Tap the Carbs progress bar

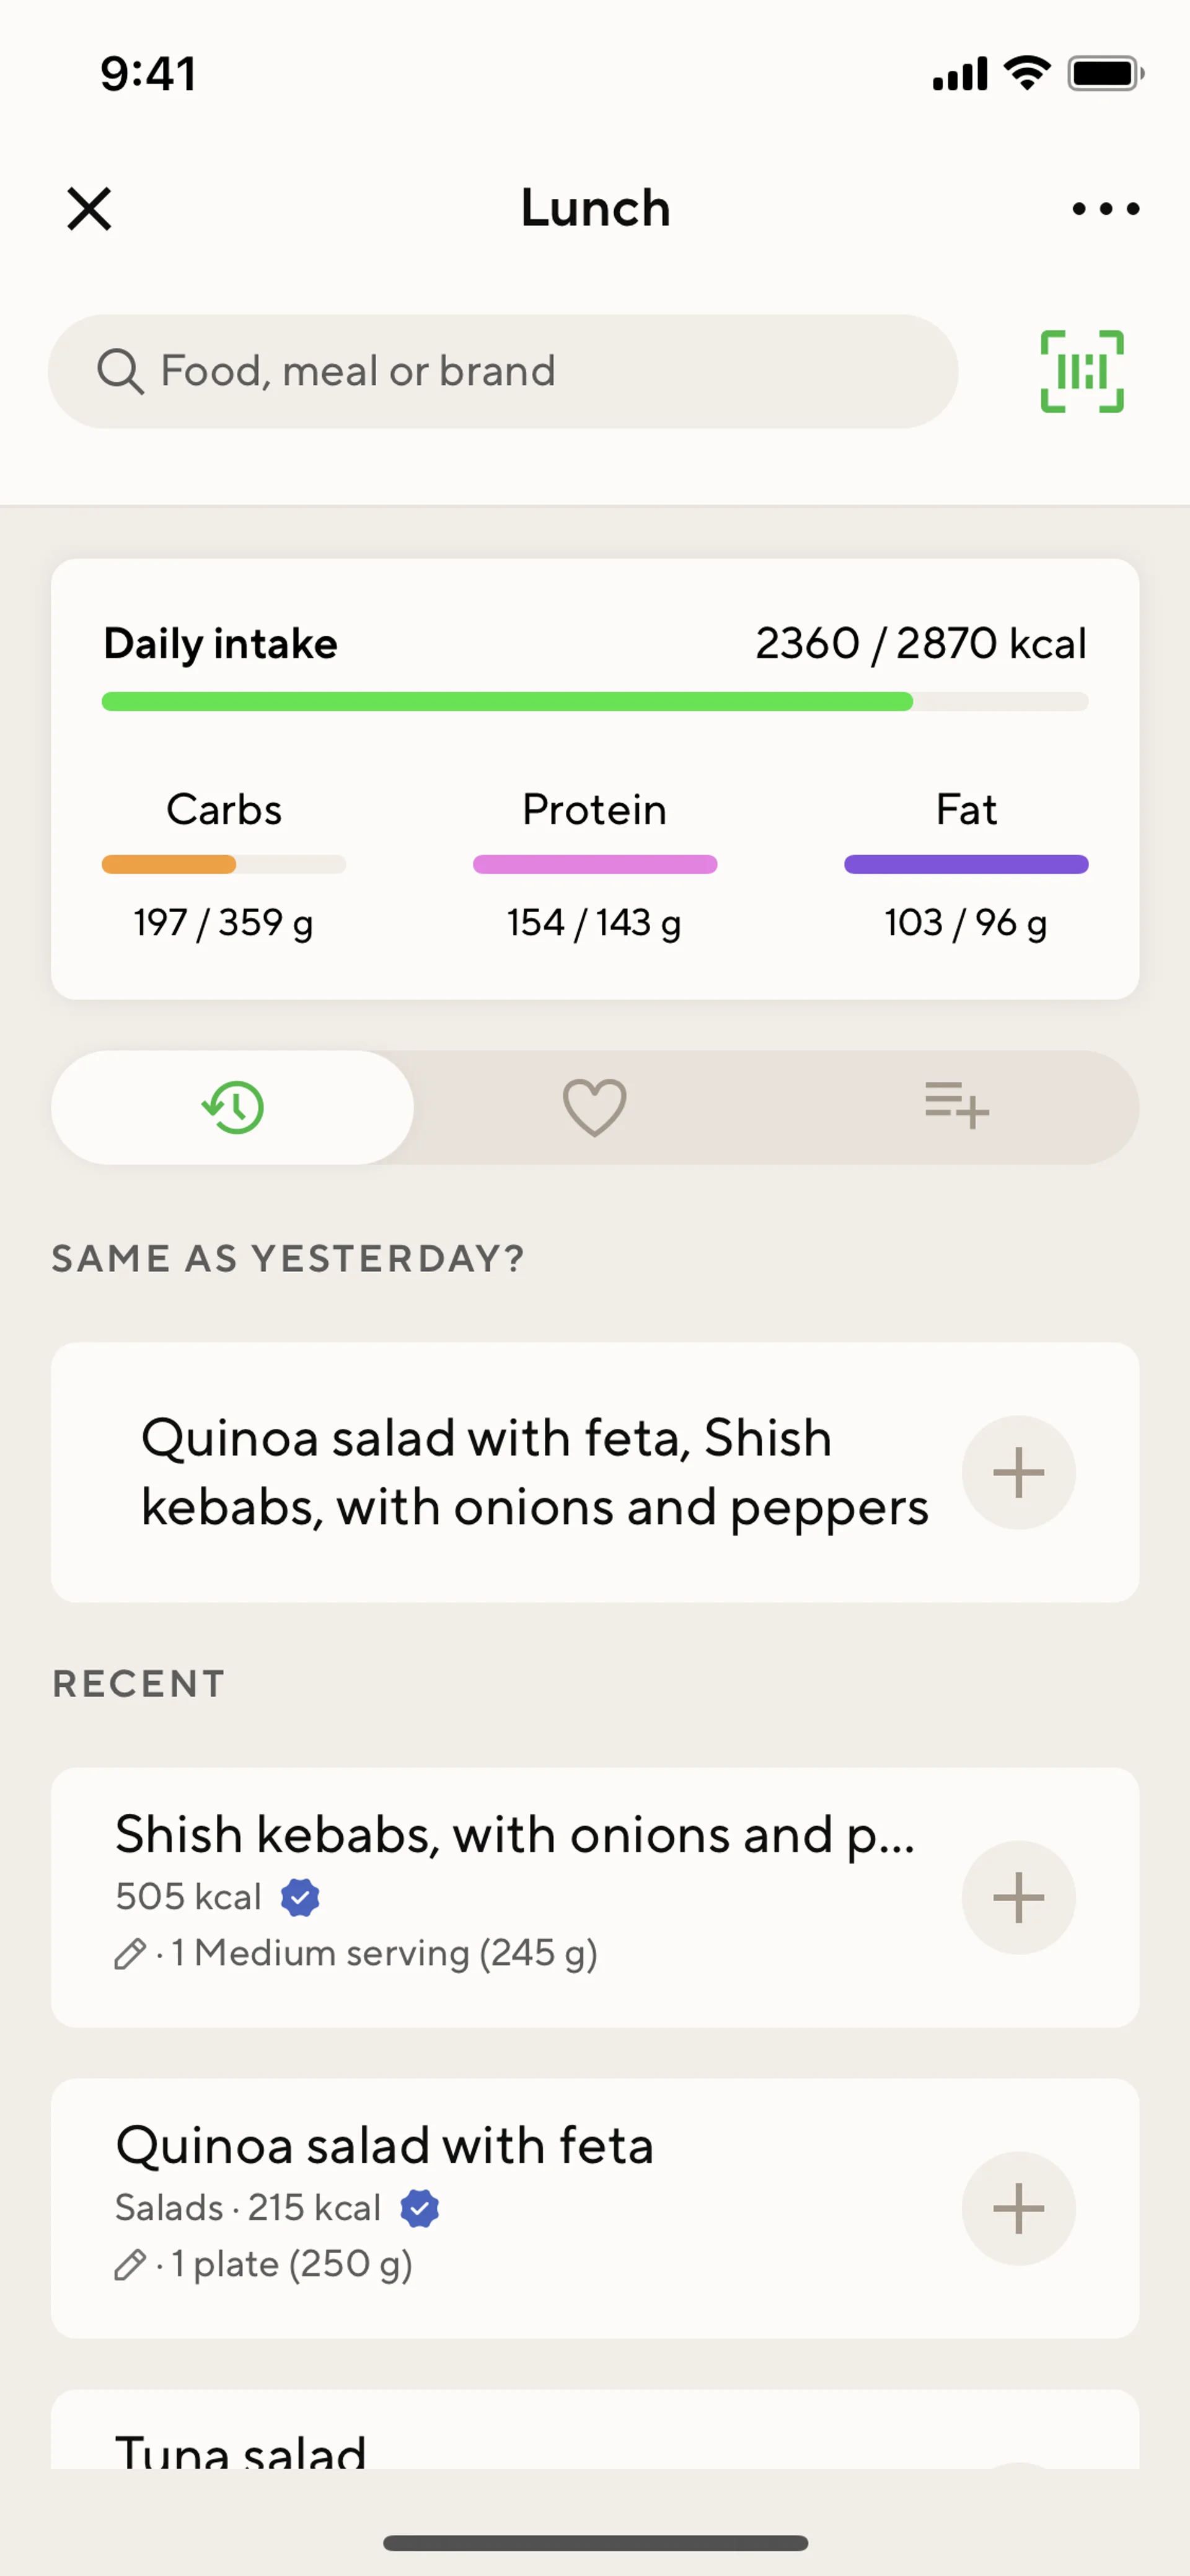224,864
